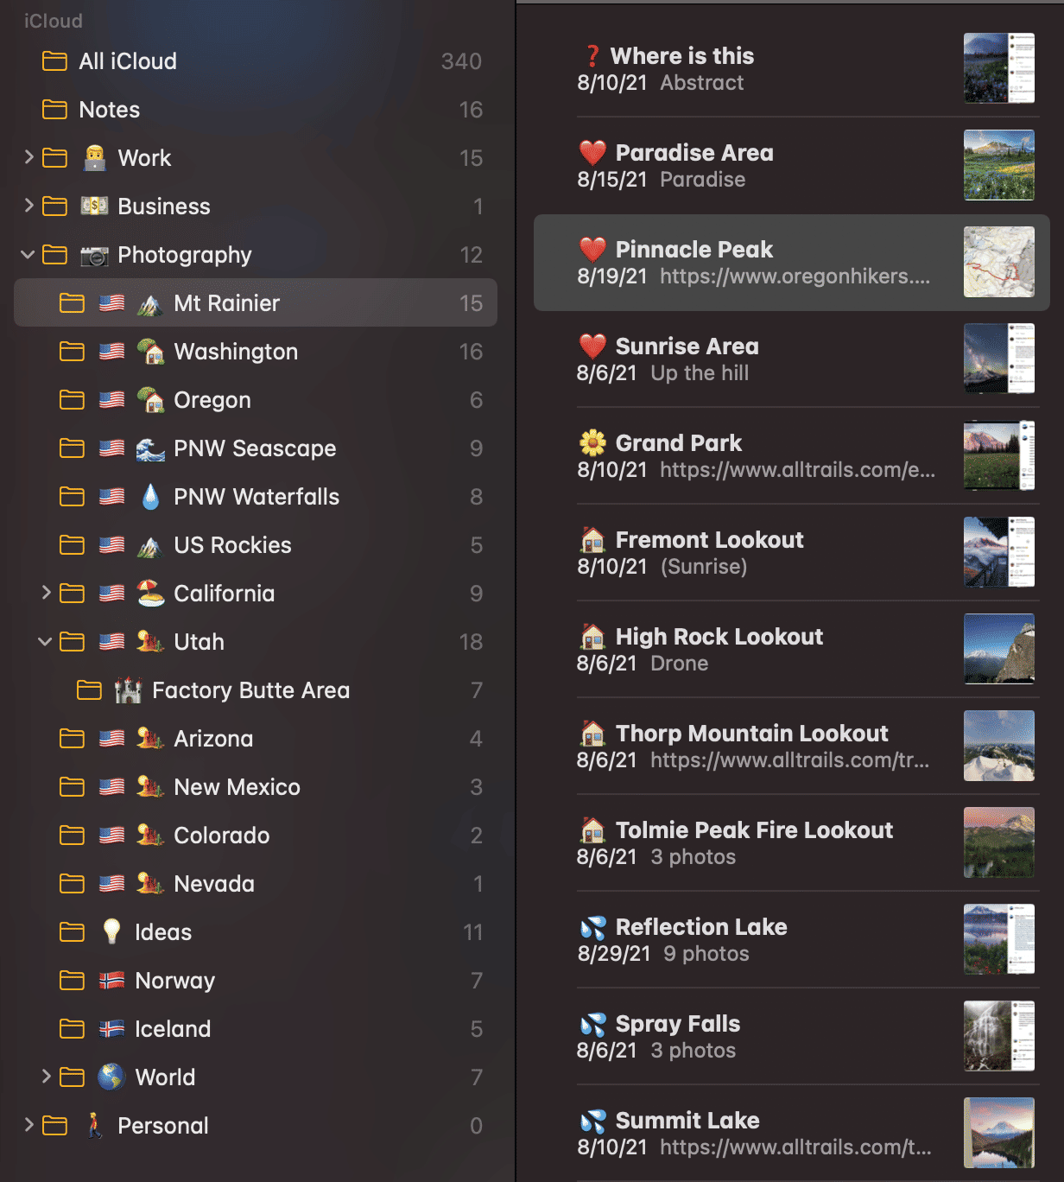The height and width of the screenshot is (1182, 1064).
Task: Click the Mt Rainier mountain emoji icon
Action: [x=150, y=303]
